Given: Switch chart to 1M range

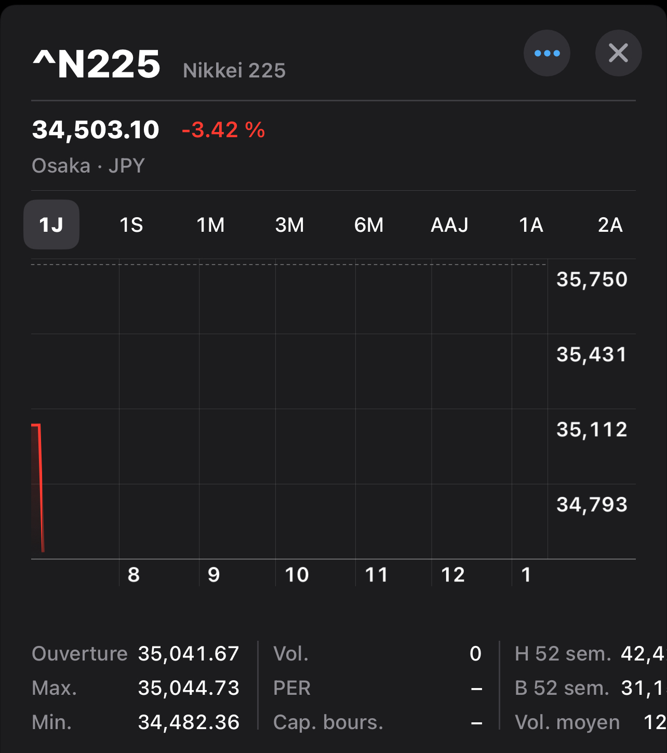Looking at the screenshot, I should [x=210, y=224].
